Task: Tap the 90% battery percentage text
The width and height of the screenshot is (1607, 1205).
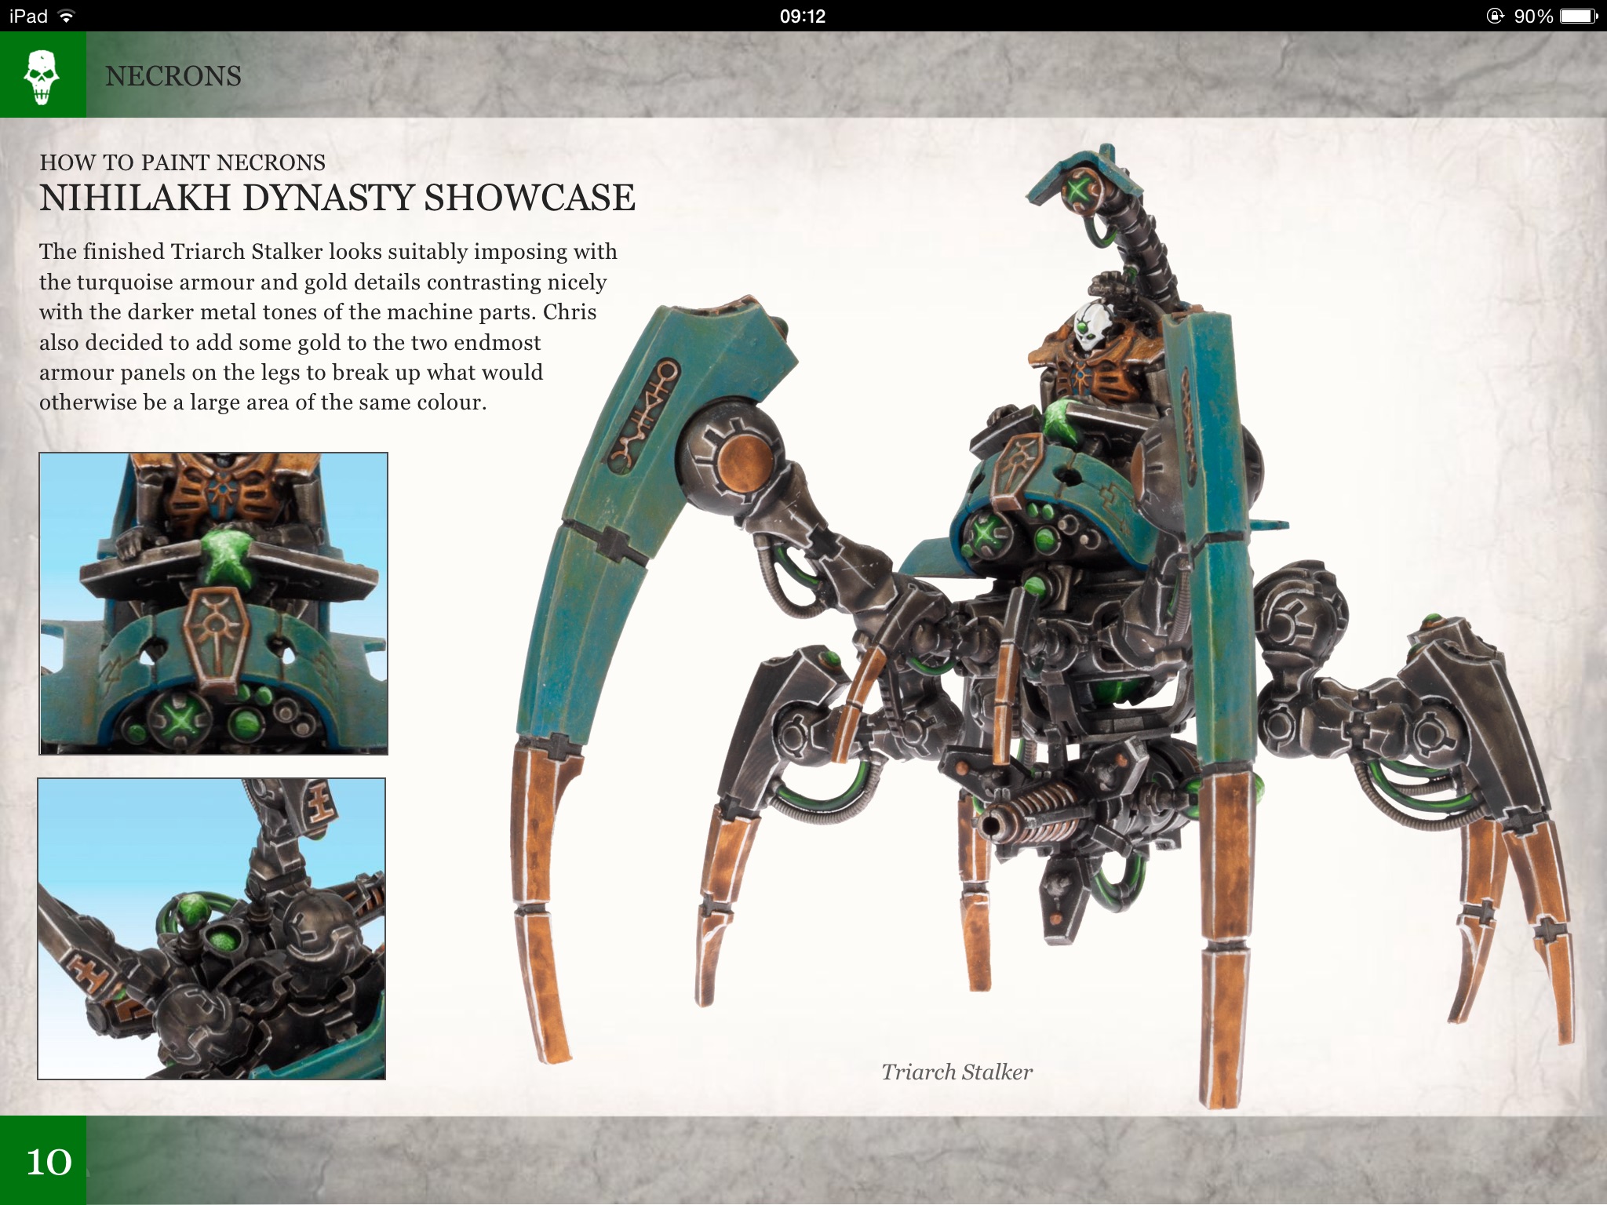Action: [x=1533, y=16]
